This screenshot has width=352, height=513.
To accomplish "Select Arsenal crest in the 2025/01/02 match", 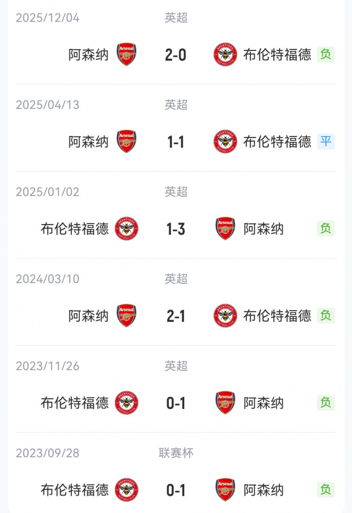I will coord(225,228).
